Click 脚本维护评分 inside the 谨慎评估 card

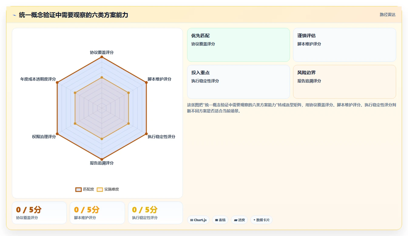coord(309,44)
